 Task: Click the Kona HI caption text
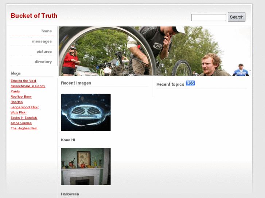pyautogui.click(x=68, y=140)
